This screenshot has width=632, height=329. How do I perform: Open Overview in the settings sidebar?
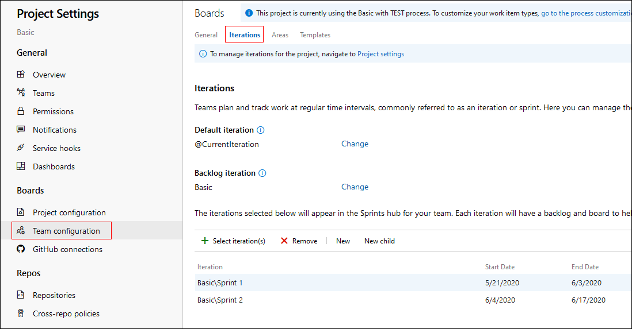pyautogui.click(x=49, y=75)
